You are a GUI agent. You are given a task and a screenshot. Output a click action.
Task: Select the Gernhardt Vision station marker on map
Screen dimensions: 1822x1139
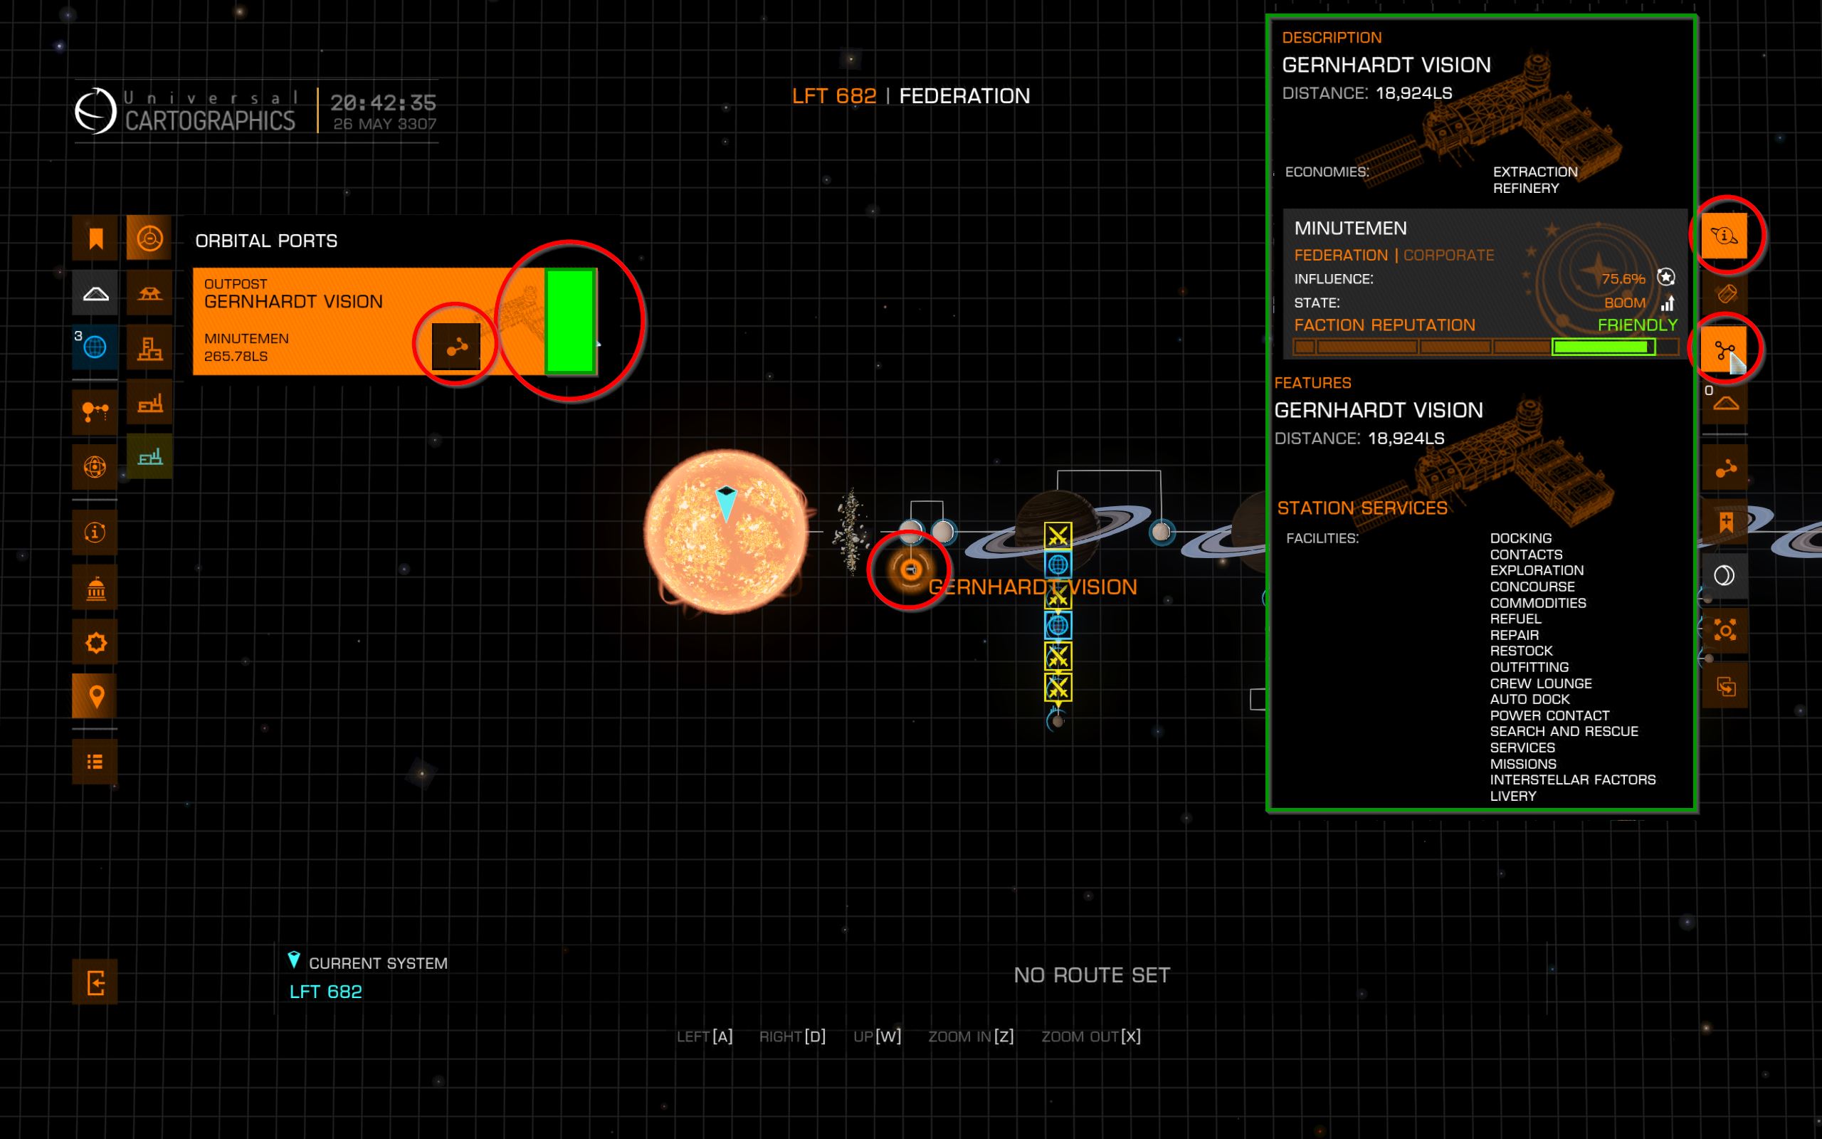point(910,570)
